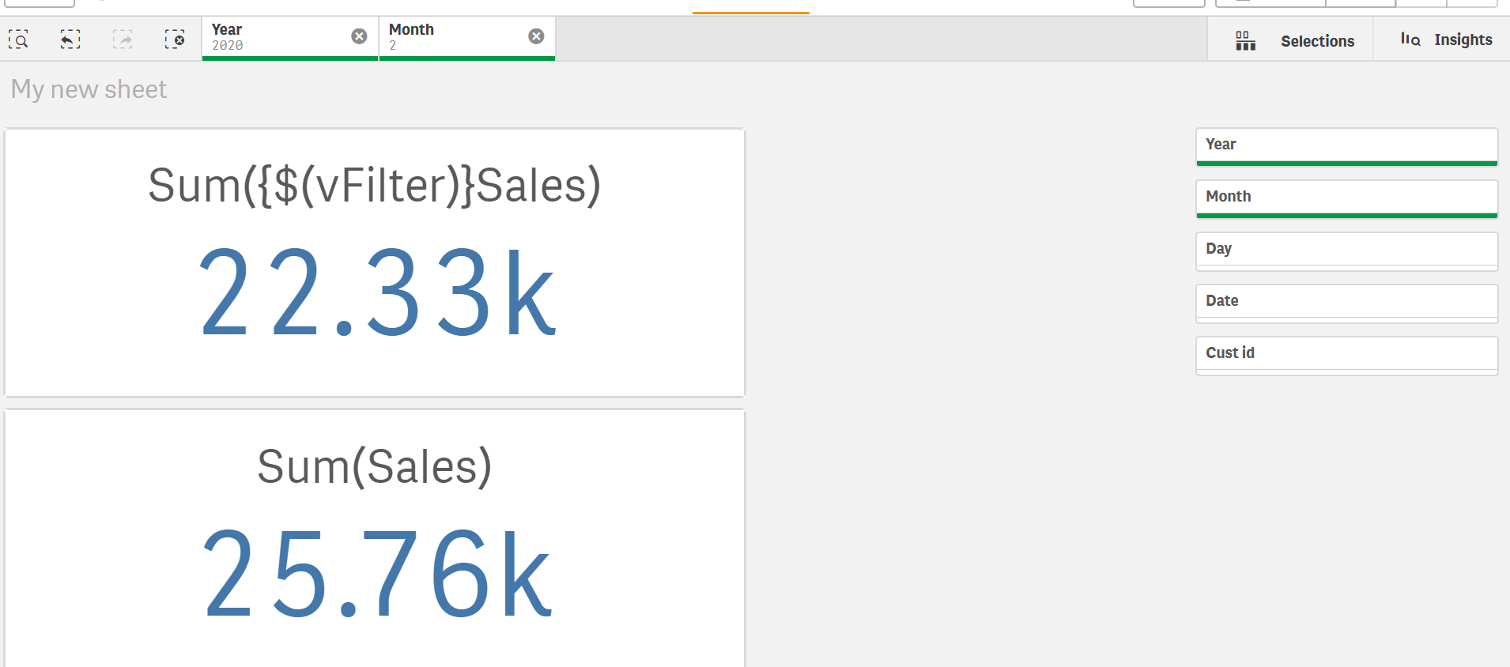Image resolution: width=1510 pixels, height=667 pixels.
Task: Open the Month filter pane
Action: point(1346,198)
